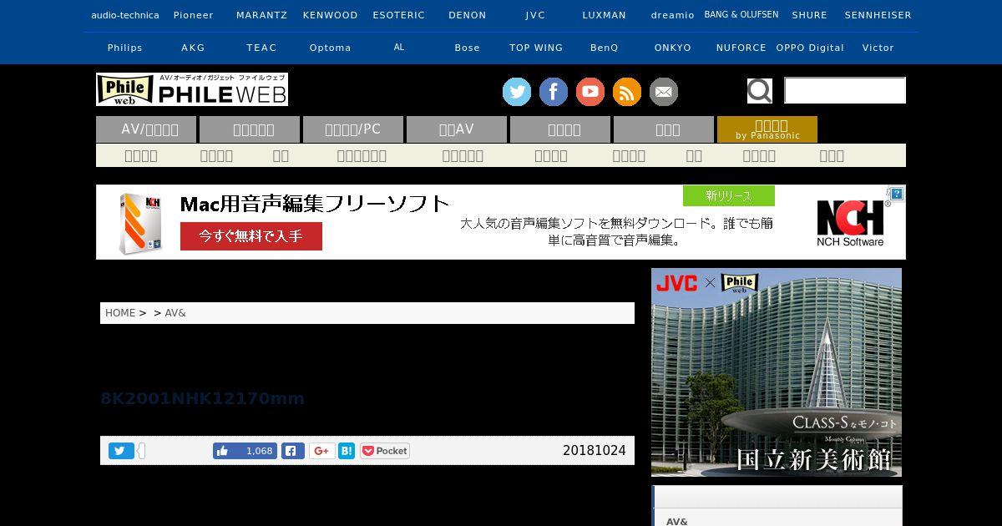
Task: Click the AdChoices icon on the banner
Action: point(895,195)
